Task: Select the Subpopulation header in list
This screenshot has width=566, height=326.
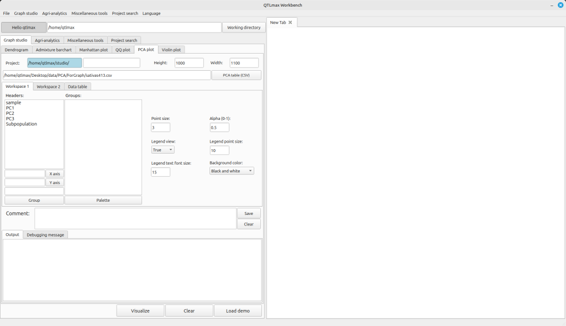Action: point(22,124)
